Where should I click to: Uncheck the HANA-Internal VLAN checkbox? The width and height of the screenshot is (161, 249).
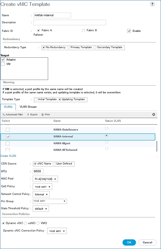(8, 136)
